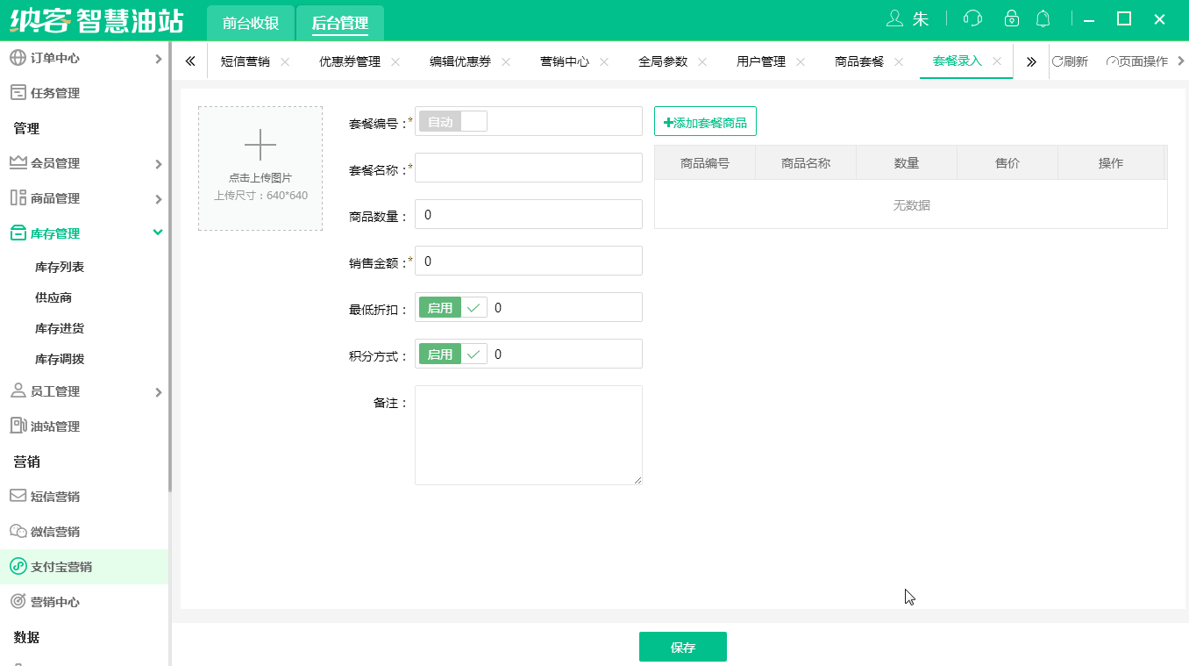Toggle the 自动 switch for 套餐编号
Image resolution: width=1189 pixels, height=666 pixels.
[x=452, y=121]
